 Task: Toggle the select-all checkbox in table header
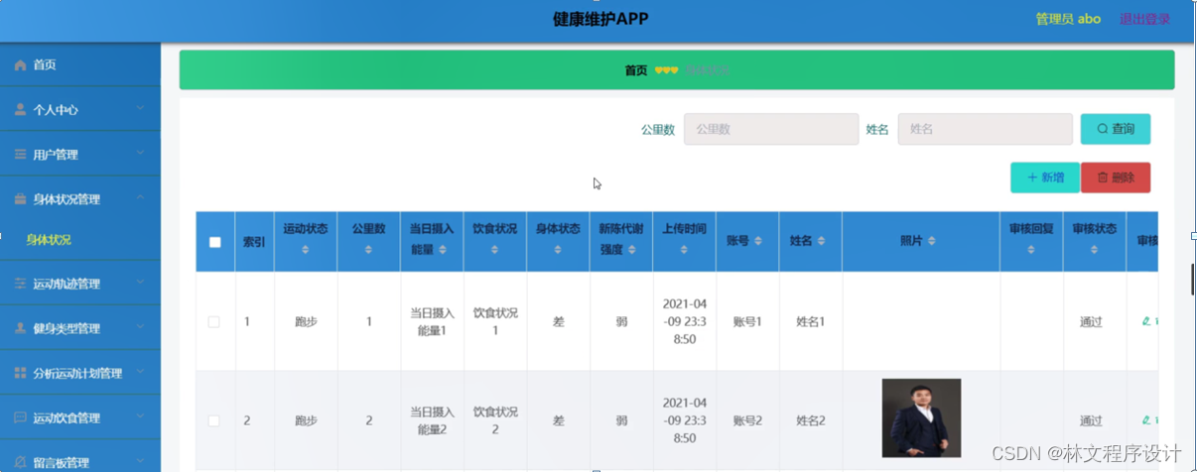point(215,242)
